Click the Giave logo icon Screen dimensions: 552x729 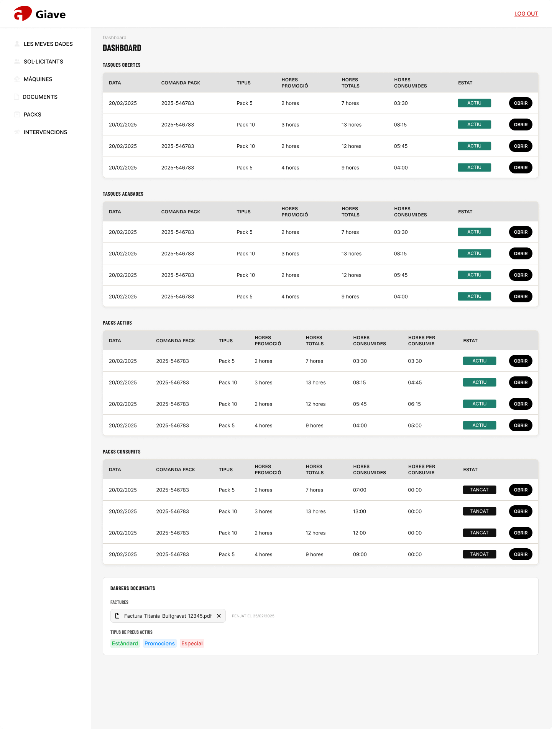pyautogui.click(x=23, y=13)
